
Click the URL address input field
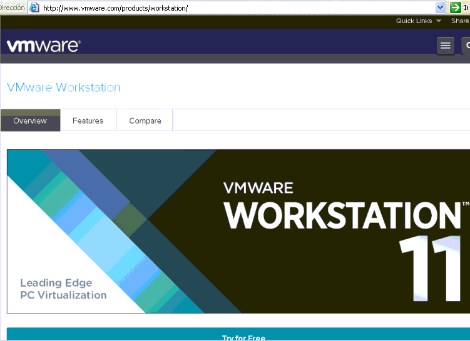(237, 7)
